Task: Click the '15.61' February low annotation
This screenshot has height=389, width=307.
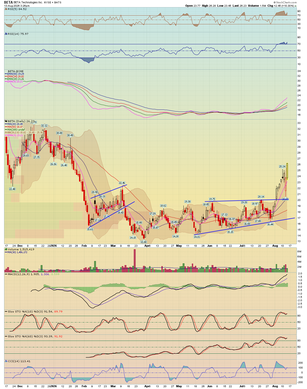Action: click(x=90, y=229)
